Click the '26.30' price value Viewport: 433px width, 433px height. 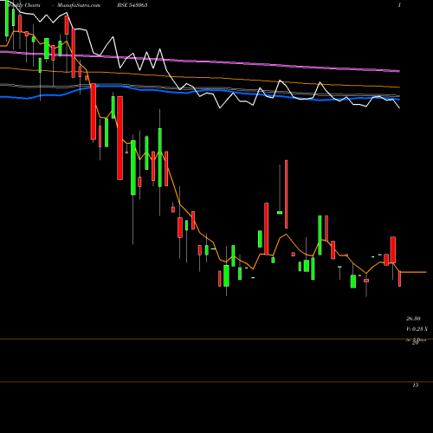coord(413,319)
